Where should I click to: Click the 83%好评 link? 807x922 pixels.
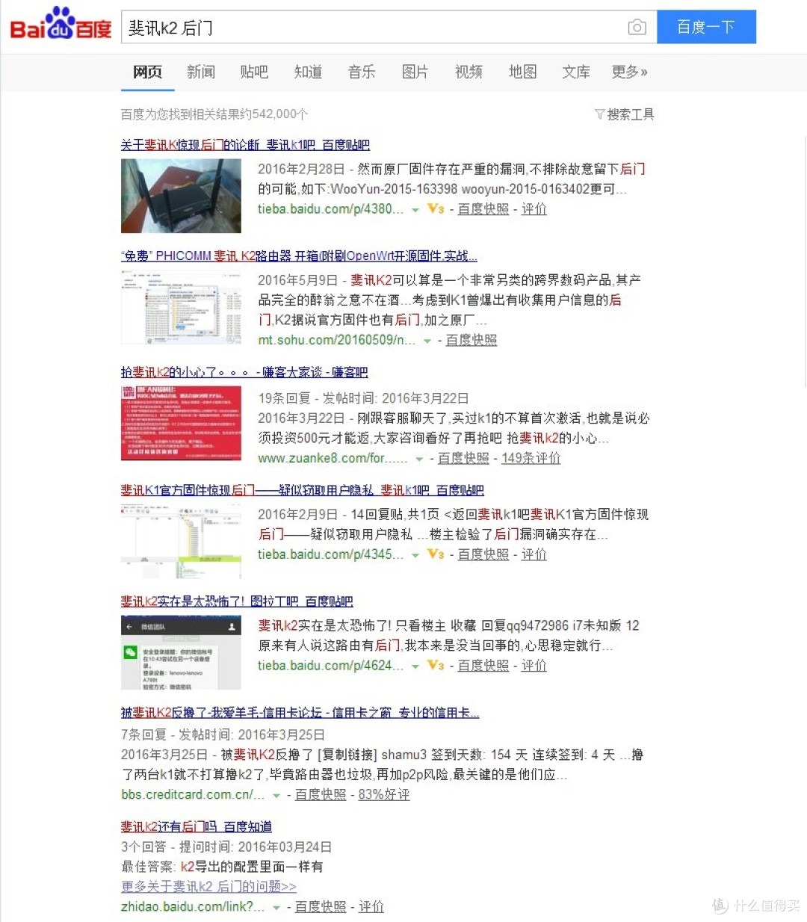pos(384,795)
